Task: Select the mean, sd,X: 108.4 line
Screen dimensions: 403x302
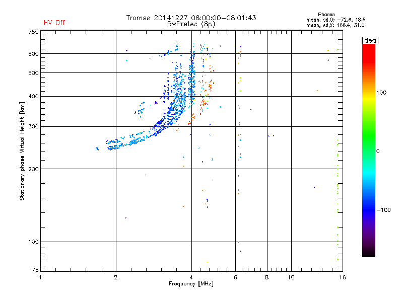Action: tap(335, 25)
